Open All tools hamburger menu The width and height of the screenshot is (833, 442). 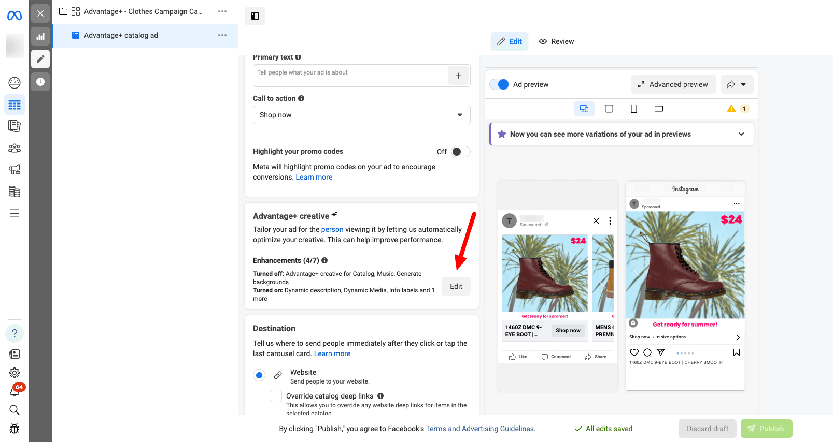click(15, 213)
